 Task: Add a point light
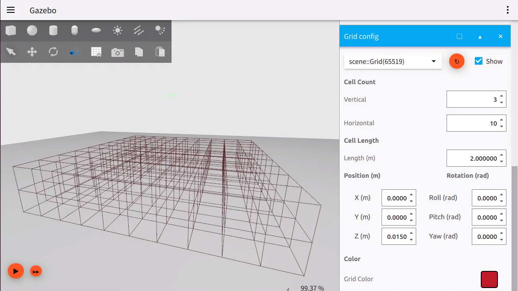point(118,30)
